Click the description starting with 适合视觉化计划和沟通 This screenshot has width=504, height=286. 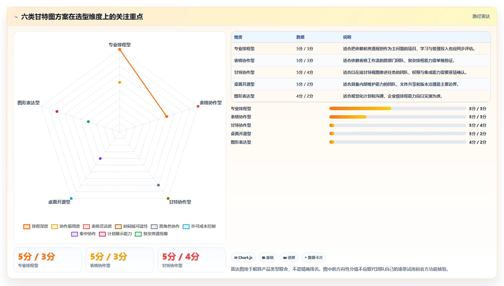coord(393,96)
